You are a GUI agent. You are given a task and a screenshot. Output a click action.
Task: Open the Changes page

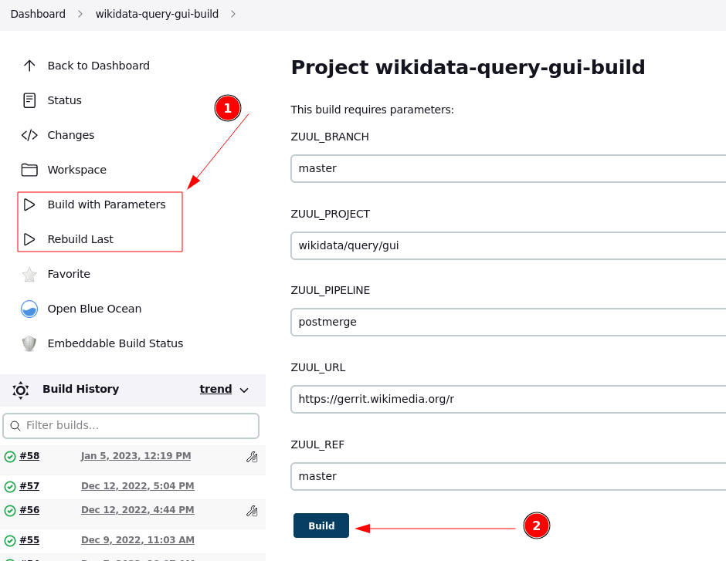71,135
